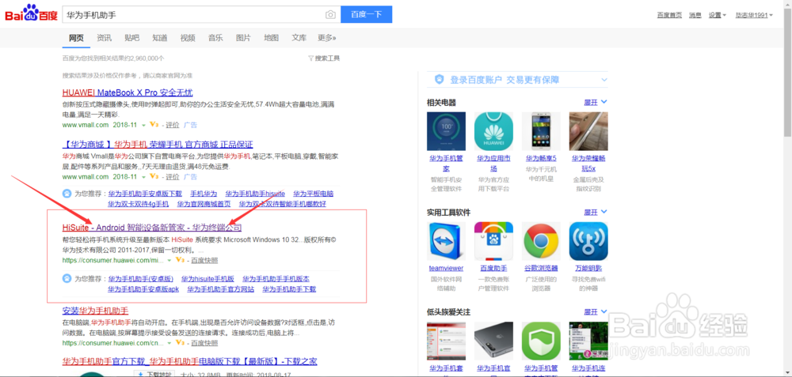Expand the 相关电器 section via 展开

pyautogui.click(x=596, y=102)
